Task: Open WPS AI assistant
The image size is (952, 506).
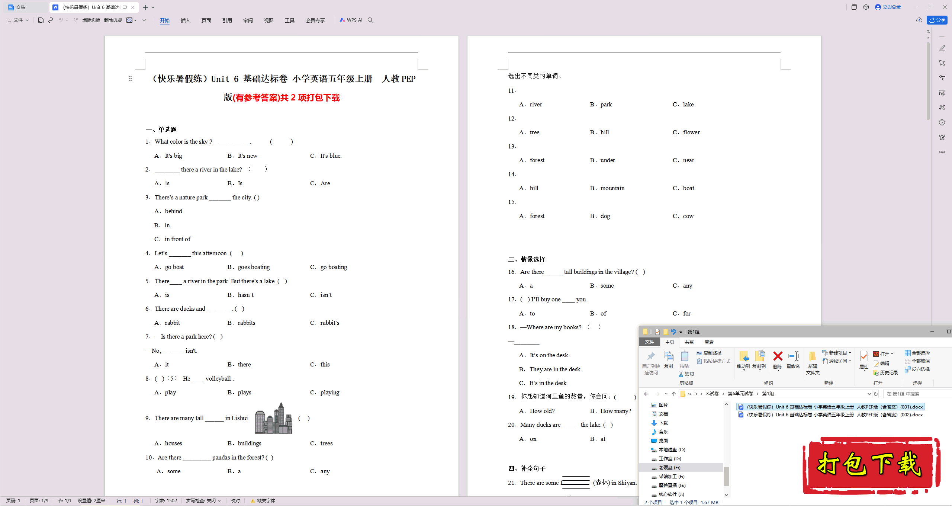Action: coord(351,20)
